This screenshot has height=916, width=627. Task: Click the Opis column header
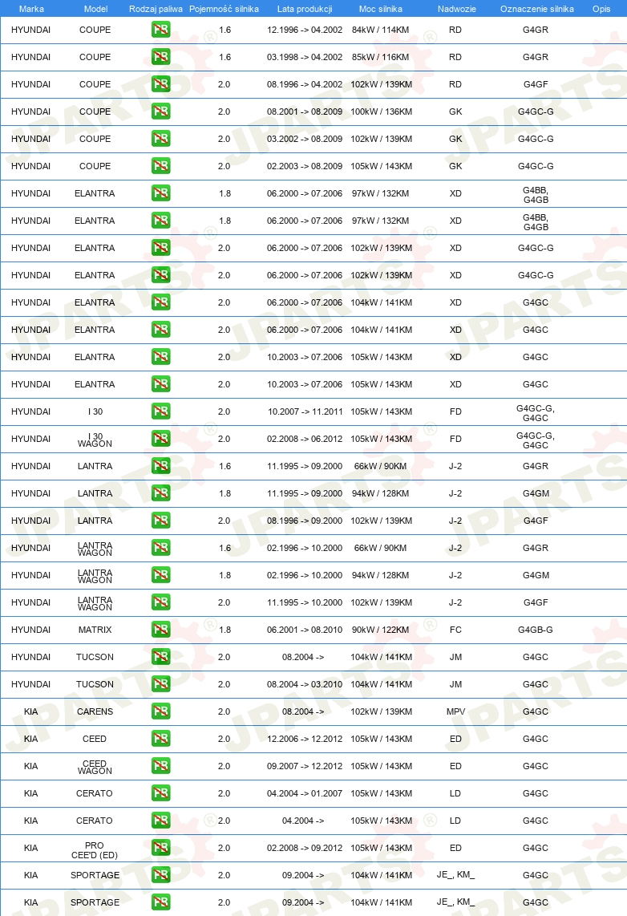pyautogui.click(x=601, y=9)
